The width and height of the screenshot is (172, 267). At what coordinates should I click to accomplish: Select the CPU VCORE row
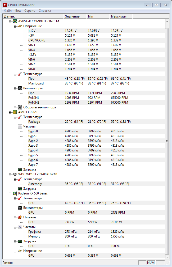coord(96,40)
